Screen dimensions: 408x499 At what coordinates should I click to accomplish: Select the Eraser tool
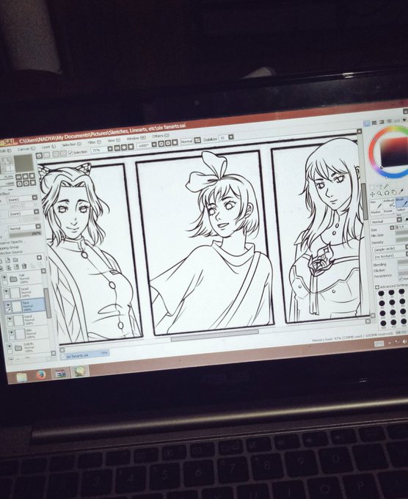coord(389,211)
